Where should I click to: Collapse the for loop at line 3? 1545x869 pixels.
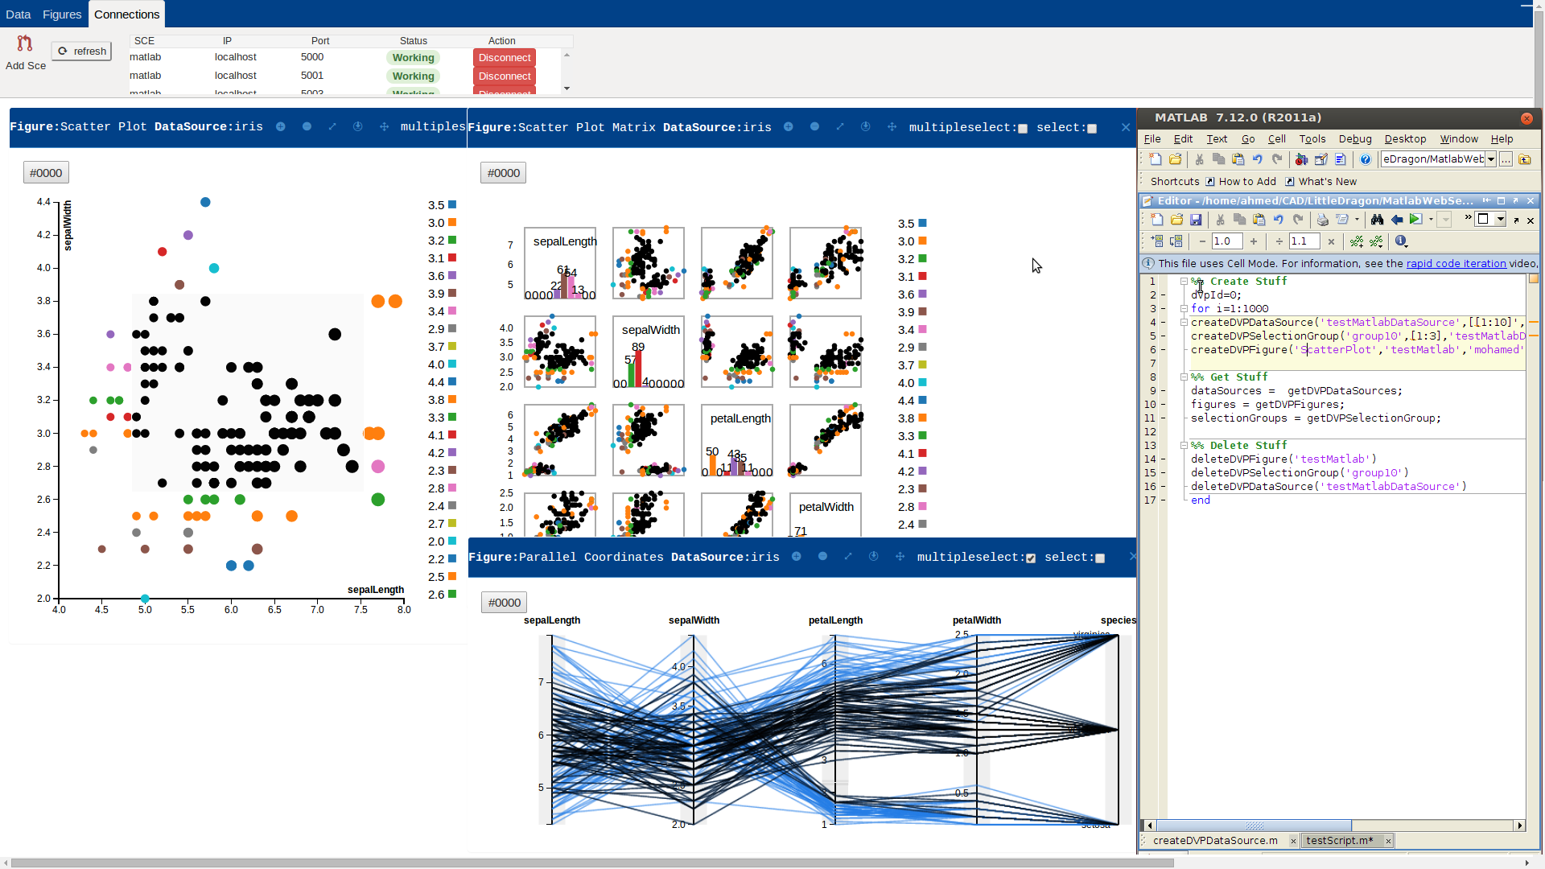pos(1184,309)
